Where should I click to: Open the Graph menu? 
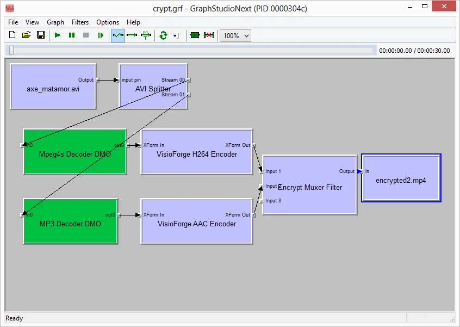click(55, 22)
